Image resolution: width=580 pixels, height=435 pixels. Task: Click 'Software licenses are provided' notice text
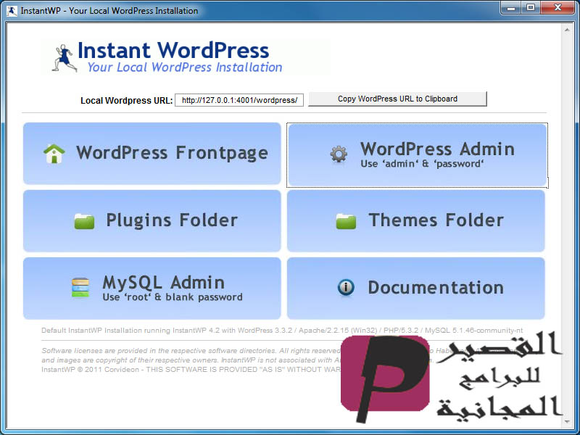click(191, 350)
